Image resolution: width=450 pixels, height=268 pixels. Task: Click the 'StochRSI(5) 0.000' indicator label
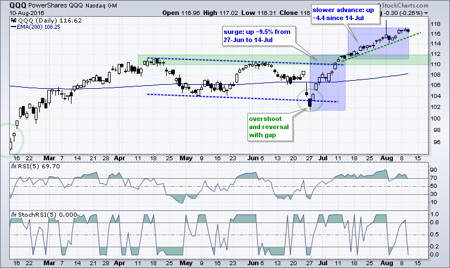coord(47,214)
